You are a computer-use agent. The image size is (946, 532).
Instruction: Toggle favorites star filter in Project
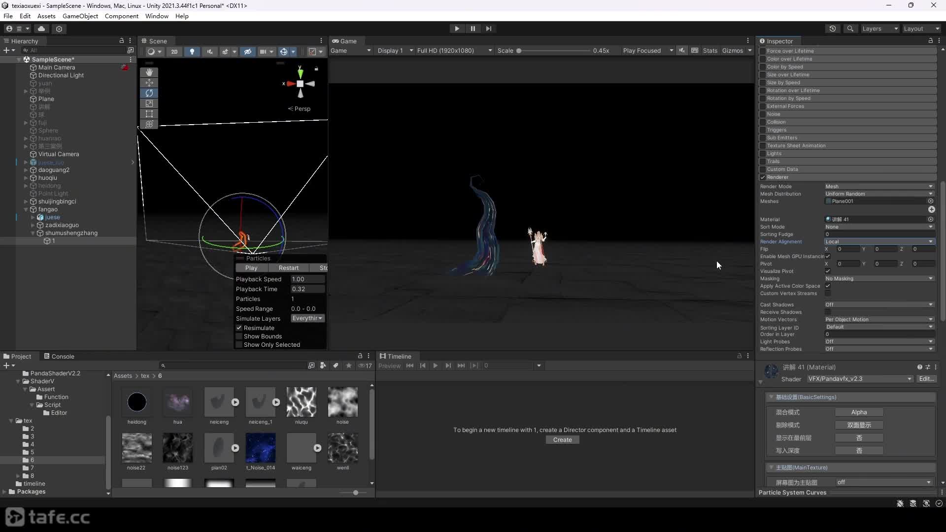349,366
